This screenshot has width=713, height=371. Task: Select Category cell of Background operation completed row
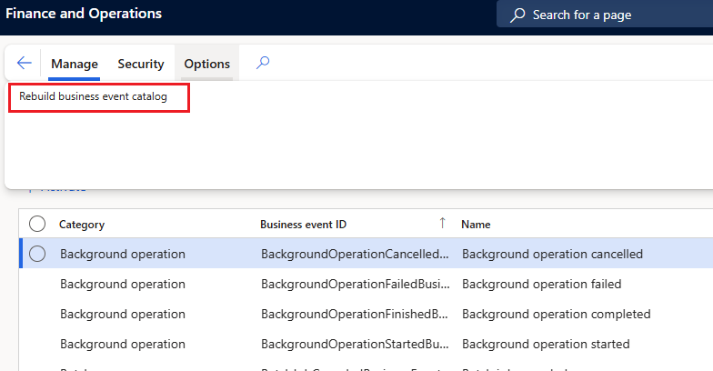[x=123, y=315]
